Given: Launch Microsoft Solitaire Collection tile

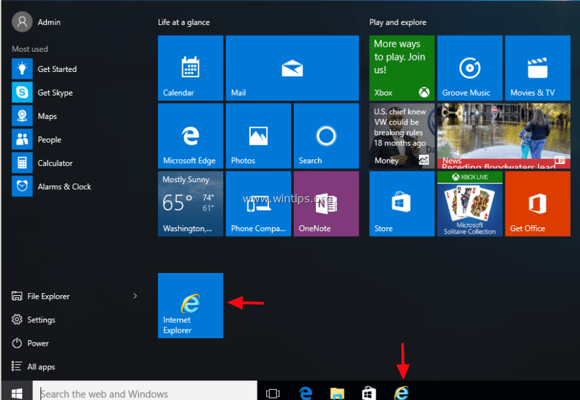Looking at the screenshot, I should click(x=470, y=204).
